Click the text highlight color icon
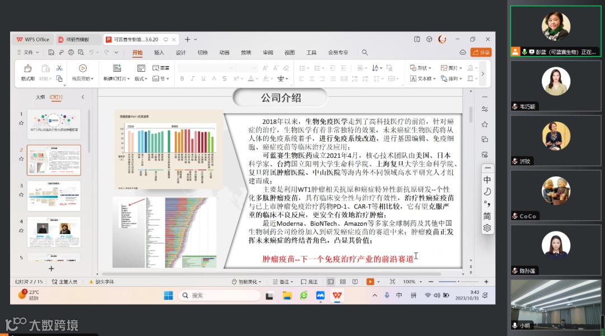 click(266, 79)
